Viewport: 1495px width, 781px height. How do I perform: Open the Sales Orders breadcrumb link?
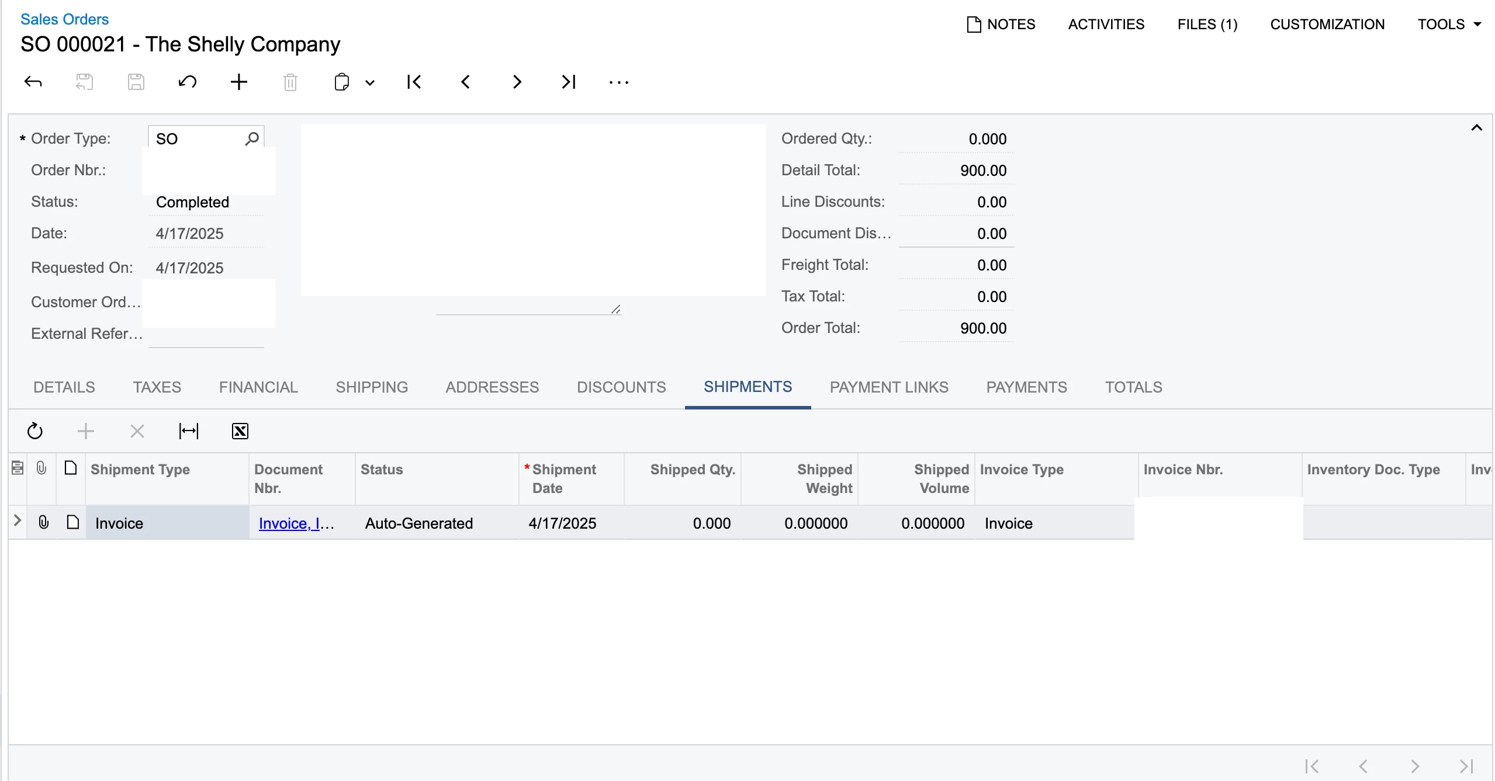click(64, 19)
